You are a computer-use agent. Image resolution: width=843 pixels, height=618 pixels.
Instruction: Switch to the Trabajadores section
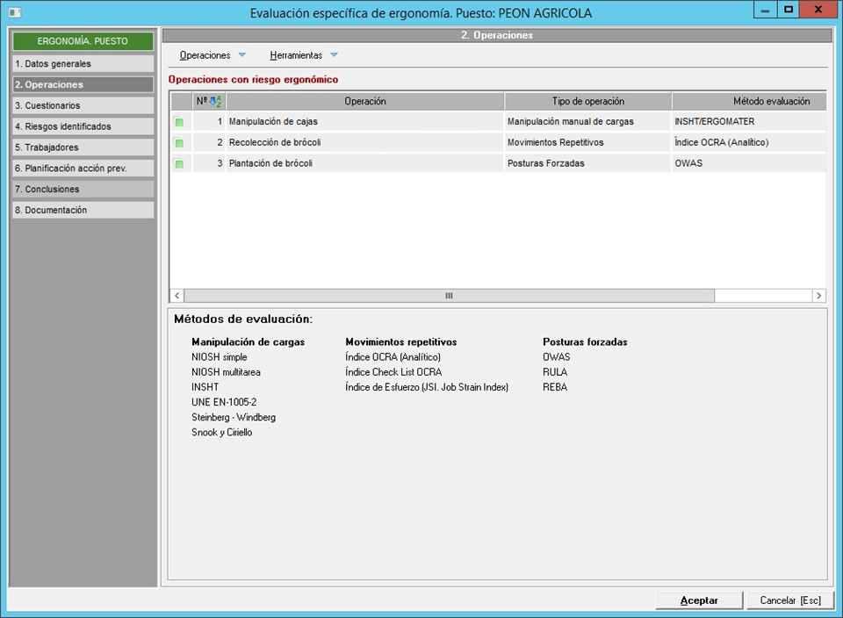(x=83, y=147)
